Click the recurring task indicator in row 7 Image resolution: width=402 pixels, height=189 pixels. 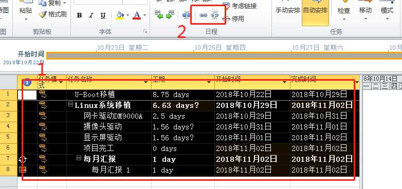click(23, 160)
